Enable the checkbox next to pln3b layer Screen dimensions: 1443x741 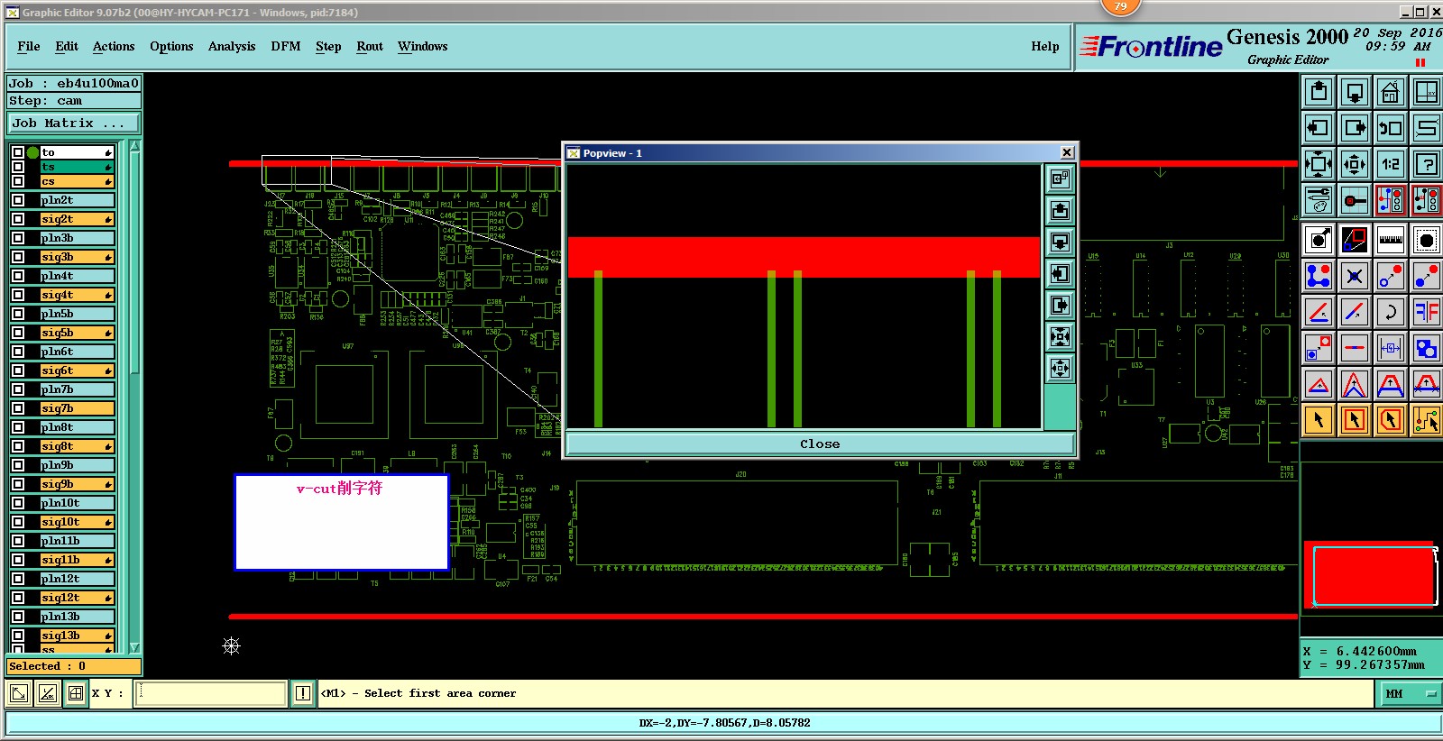(18, 238)
